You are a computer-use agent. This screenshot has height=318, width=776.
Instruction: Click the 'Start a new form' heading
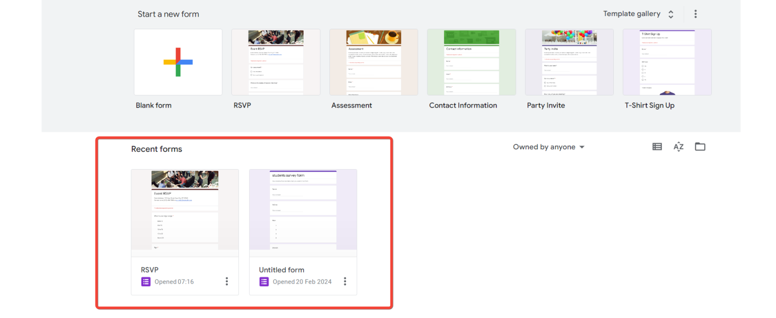168,14
